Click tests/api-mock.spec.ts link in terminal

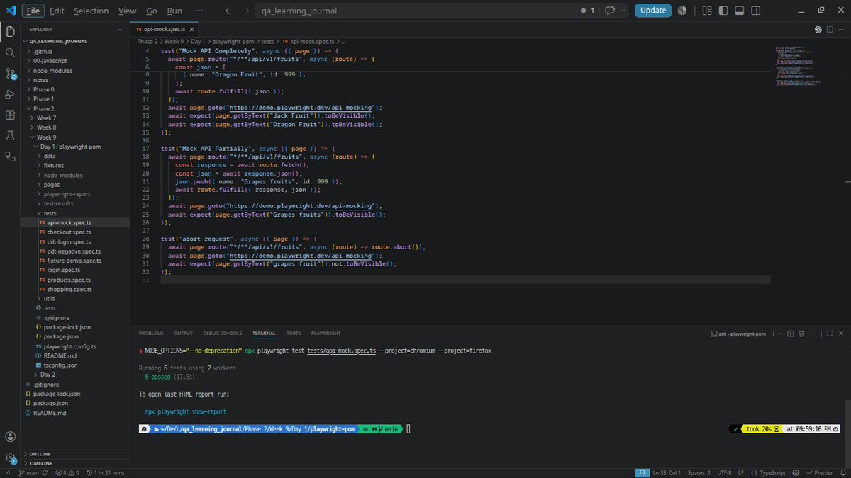[x=341, y=351]
